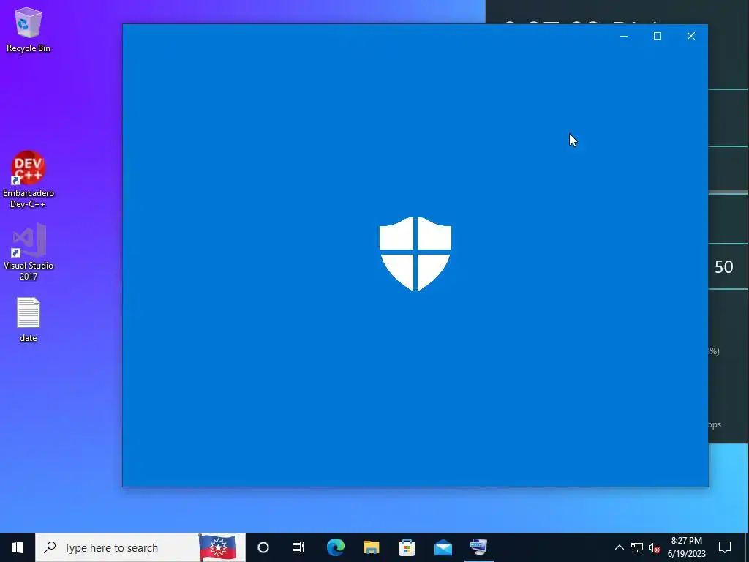Click the value 50 in the background window
The image size is (749, 562).
(x=723, y=266)
